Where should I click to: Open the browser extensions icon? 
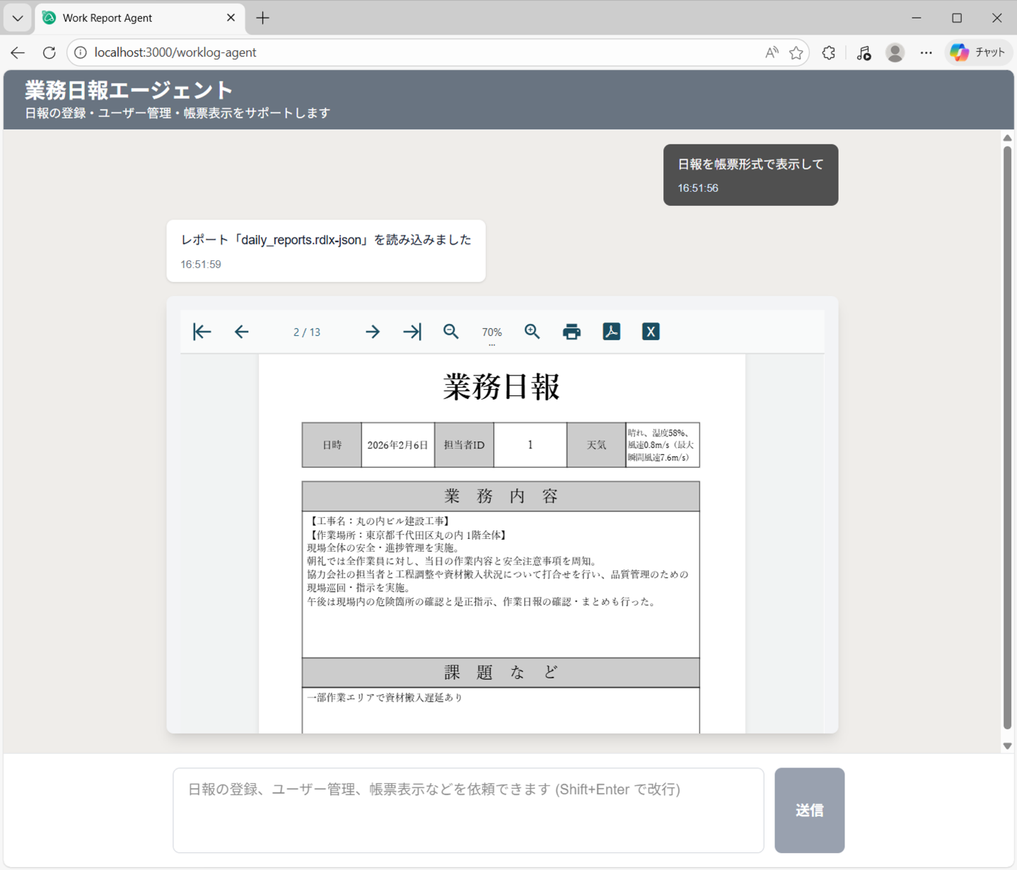click(x=828, y=52)
